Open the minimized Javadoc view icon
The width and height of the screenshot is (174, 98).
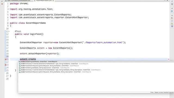tap(172, 21)
